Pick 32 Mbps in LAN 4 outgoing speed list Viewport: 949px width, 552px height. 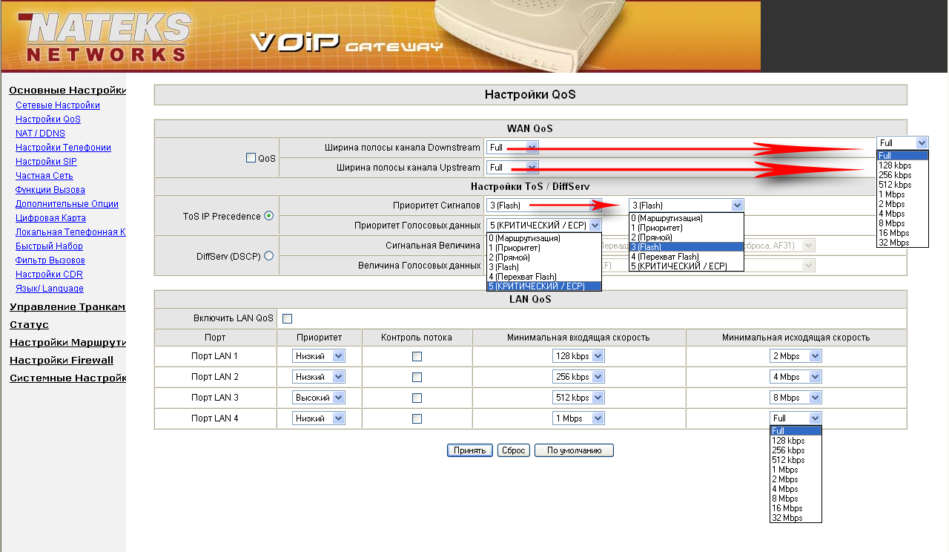(796, 518)
